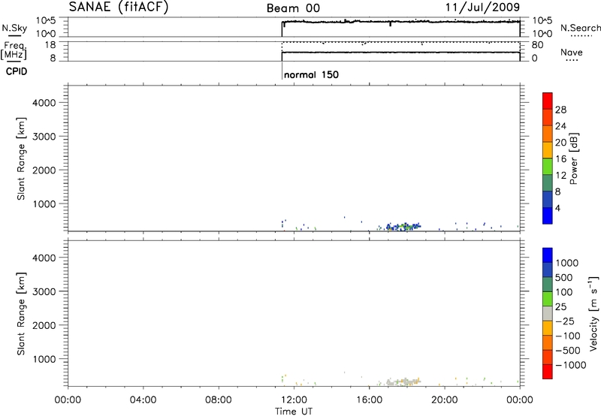Click the Slant Range label of power panel

click(x=21, y=158)
